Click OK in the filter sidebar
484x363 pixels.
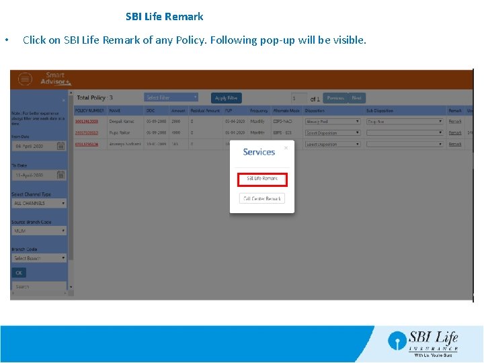pyautogui.click(x=19, y=273)
